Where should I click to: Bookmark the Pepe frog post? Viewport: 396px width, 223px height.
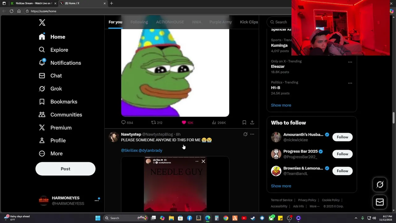(244, 122)
